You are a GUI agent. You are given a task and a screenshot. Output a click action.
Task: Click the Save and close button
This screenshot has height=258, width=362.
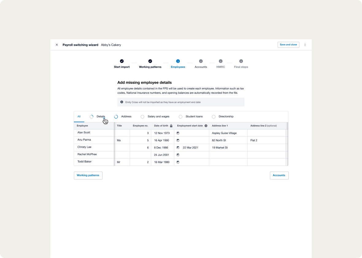(x=288, y=45)
